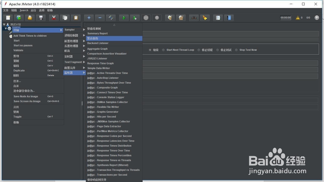
Task: Open the Function Helper list icon
Action: pyautogui.click(x=218, y=18)
